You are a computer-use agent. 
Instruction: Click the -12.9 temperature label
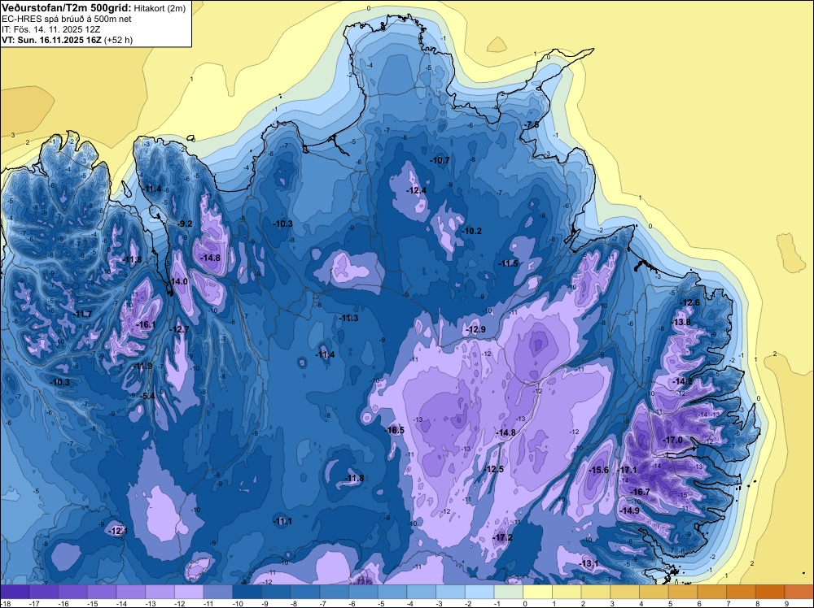point(475,329)
